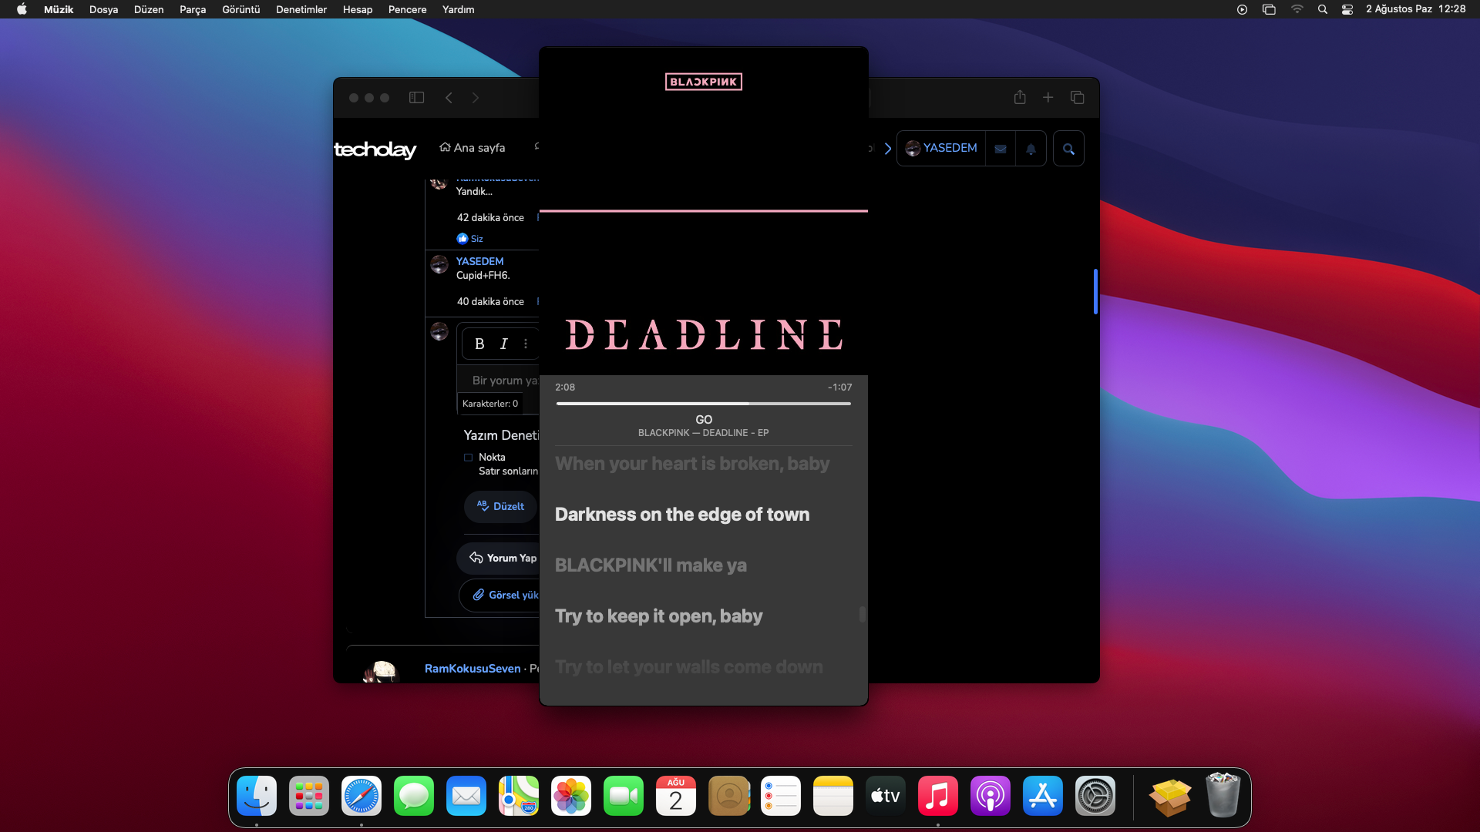Image resolution: width=1480 pixels, height=832 pixels.
Task: Open YASEDEM's profile from the Cupid+FH6 comment
Action: tap(479, 261)
